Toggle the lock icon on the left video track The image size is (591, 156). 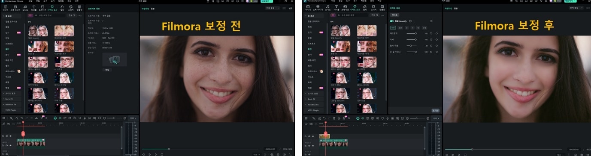click(3, 145)
